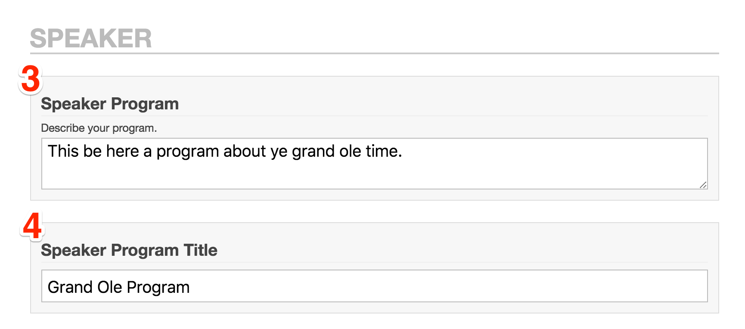The height and width of the screenshot is (329, 745).
Task: Focus the program description textarea
Action: click(x=374, y=164)
